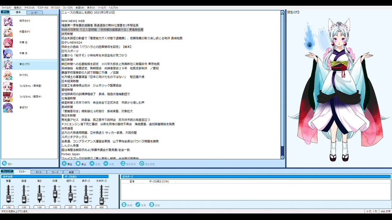
Task: Open the ツール(T) menu
Action: [102, 8]
